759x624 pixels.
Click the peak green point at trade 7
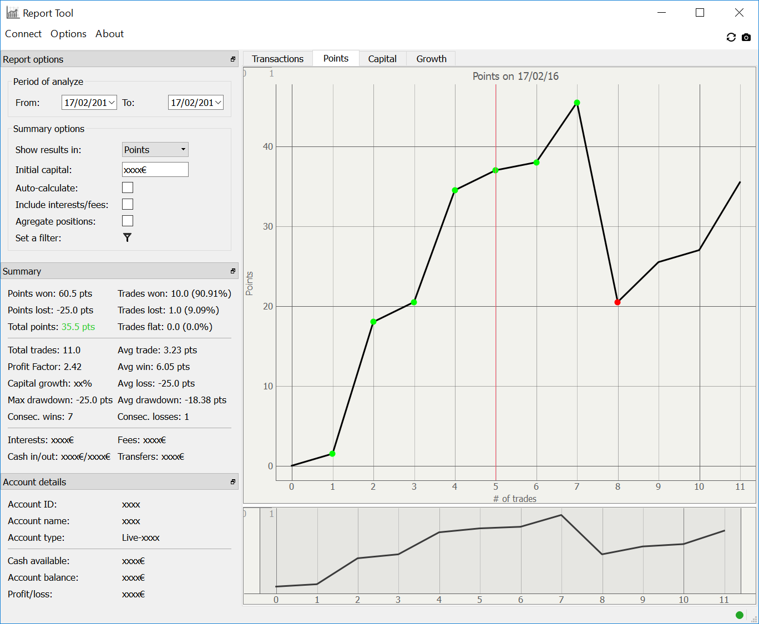coord(577,103)
